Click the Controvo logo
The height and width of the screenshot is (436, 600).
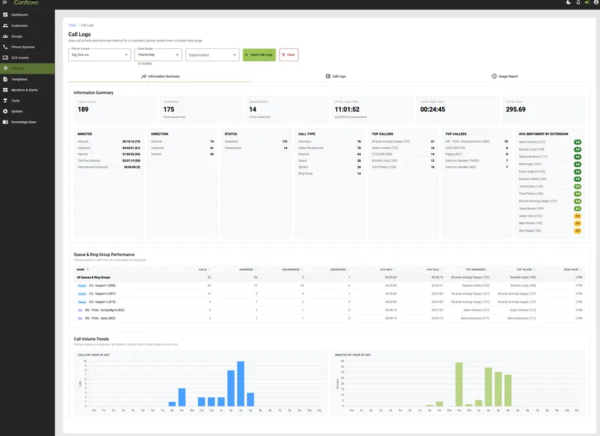click(x=26, y=3)
